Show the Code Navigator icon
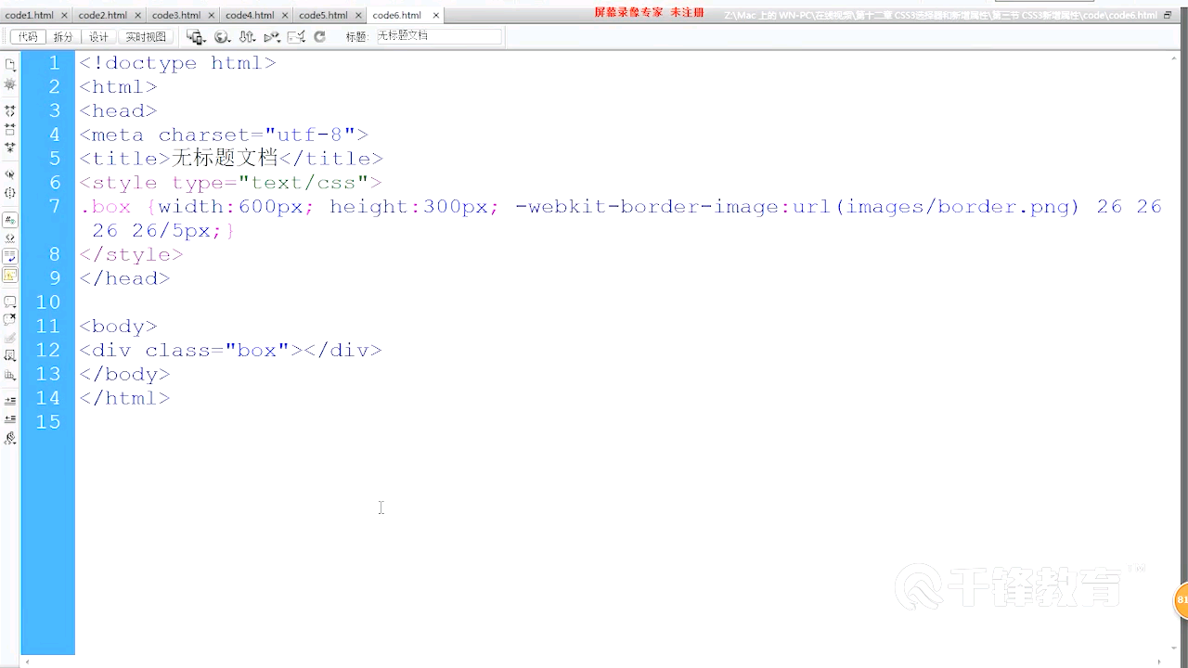This screenshot has width=1188, height=668. click(10, 84)
